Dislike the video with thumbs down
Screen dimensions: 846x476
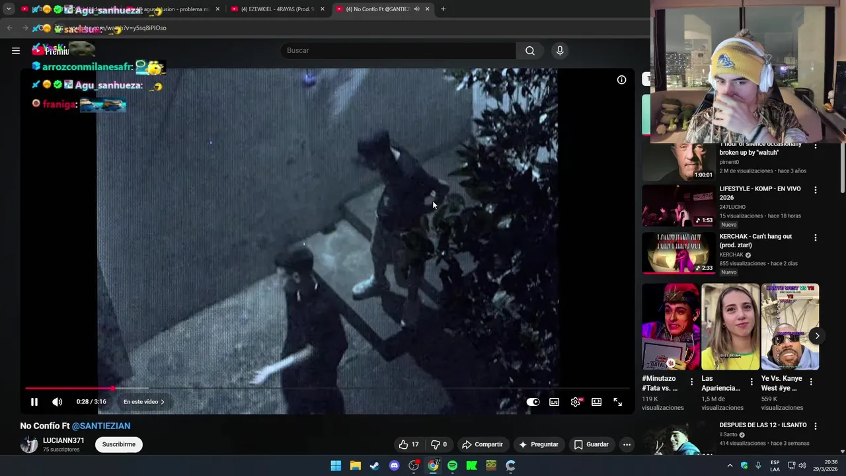coord(439,444)
